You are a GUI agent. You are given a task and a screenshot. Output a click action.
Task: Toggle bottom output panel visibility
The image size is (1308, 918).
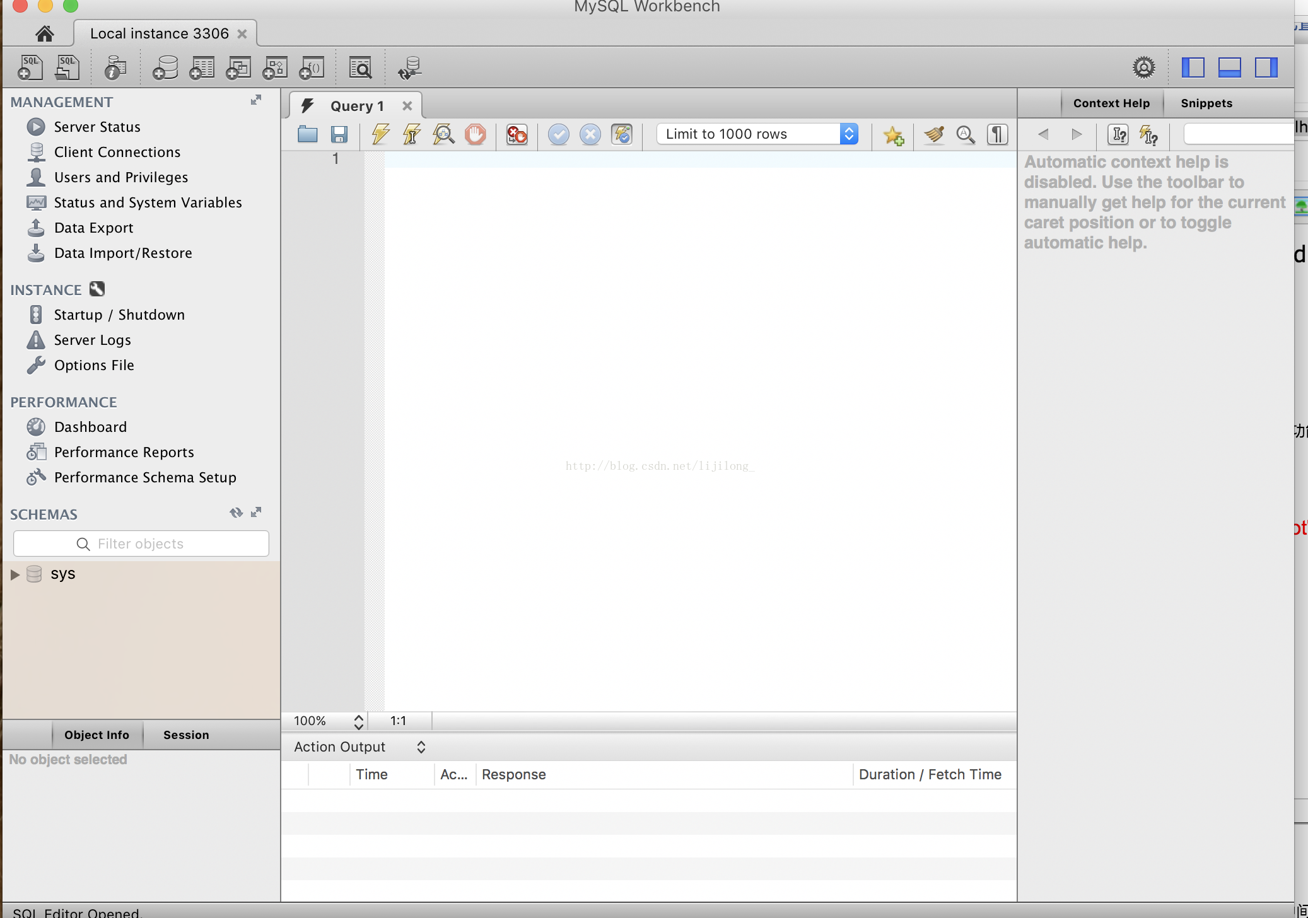click(x=1229, y=67)
